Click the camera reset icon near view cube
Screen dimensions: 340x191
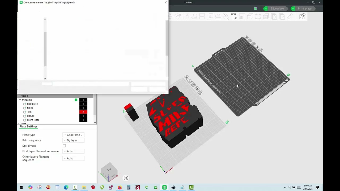pos(126,178)
